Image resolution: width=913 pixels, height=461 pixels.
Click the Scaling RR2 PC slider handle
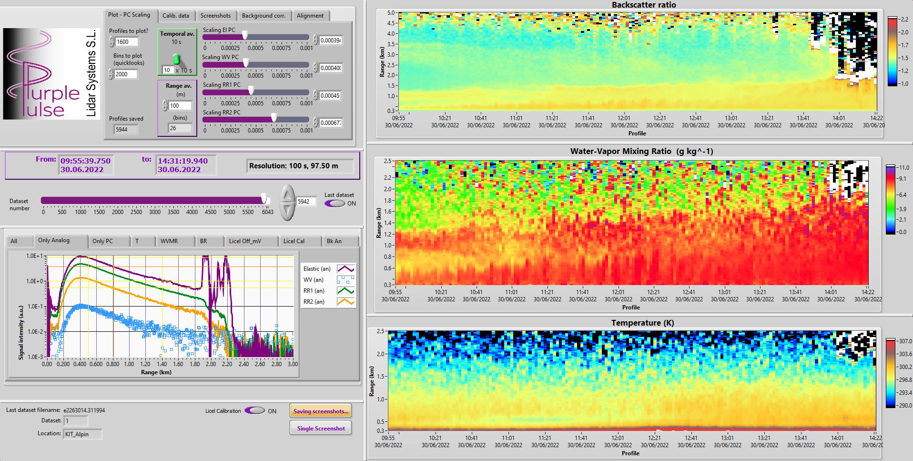(274, 118)
